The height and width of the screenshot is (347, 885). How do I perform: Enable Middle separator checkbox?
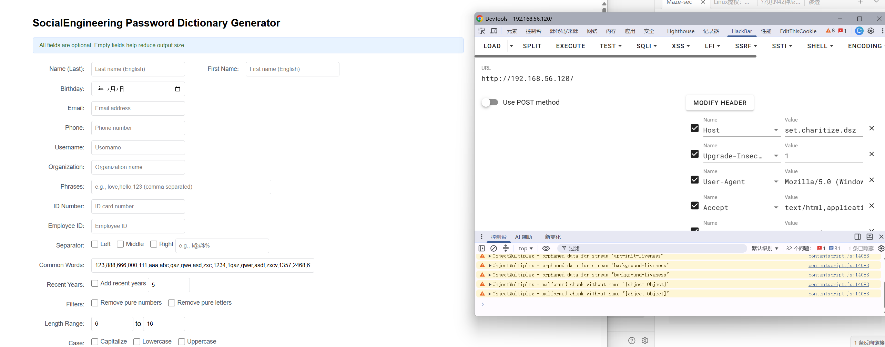click(x=120, y=244)
